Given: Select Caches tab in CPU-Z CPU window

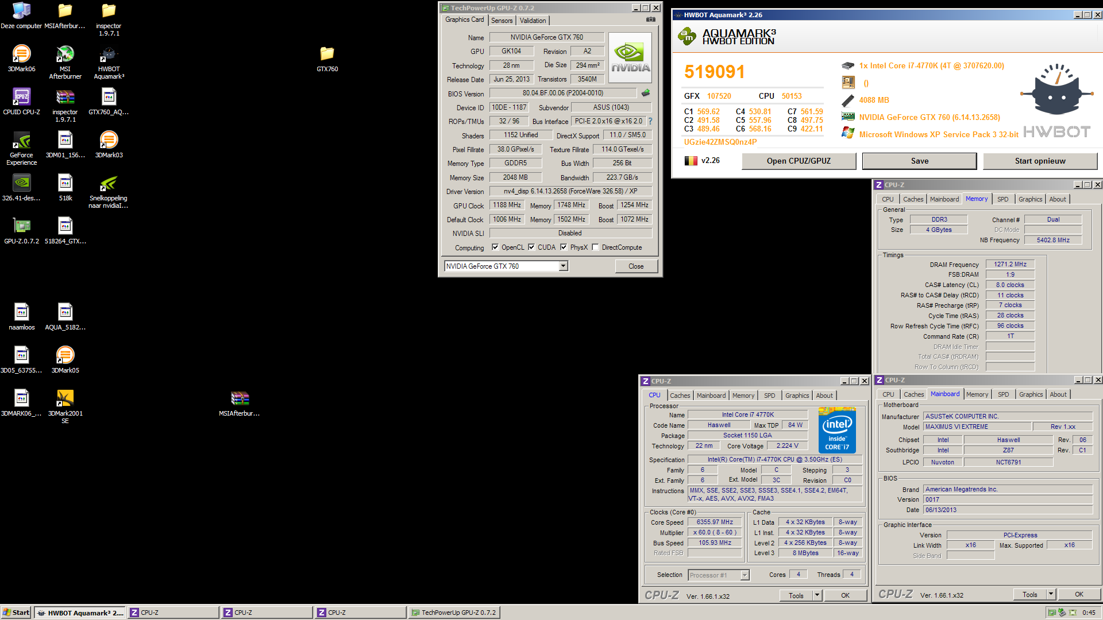Looking at the screenshot, I should pyautogui.click(x=680, y=396).
